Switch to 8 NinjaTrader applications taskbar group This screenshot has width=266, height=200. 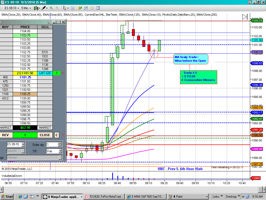(x=62, y=197)
